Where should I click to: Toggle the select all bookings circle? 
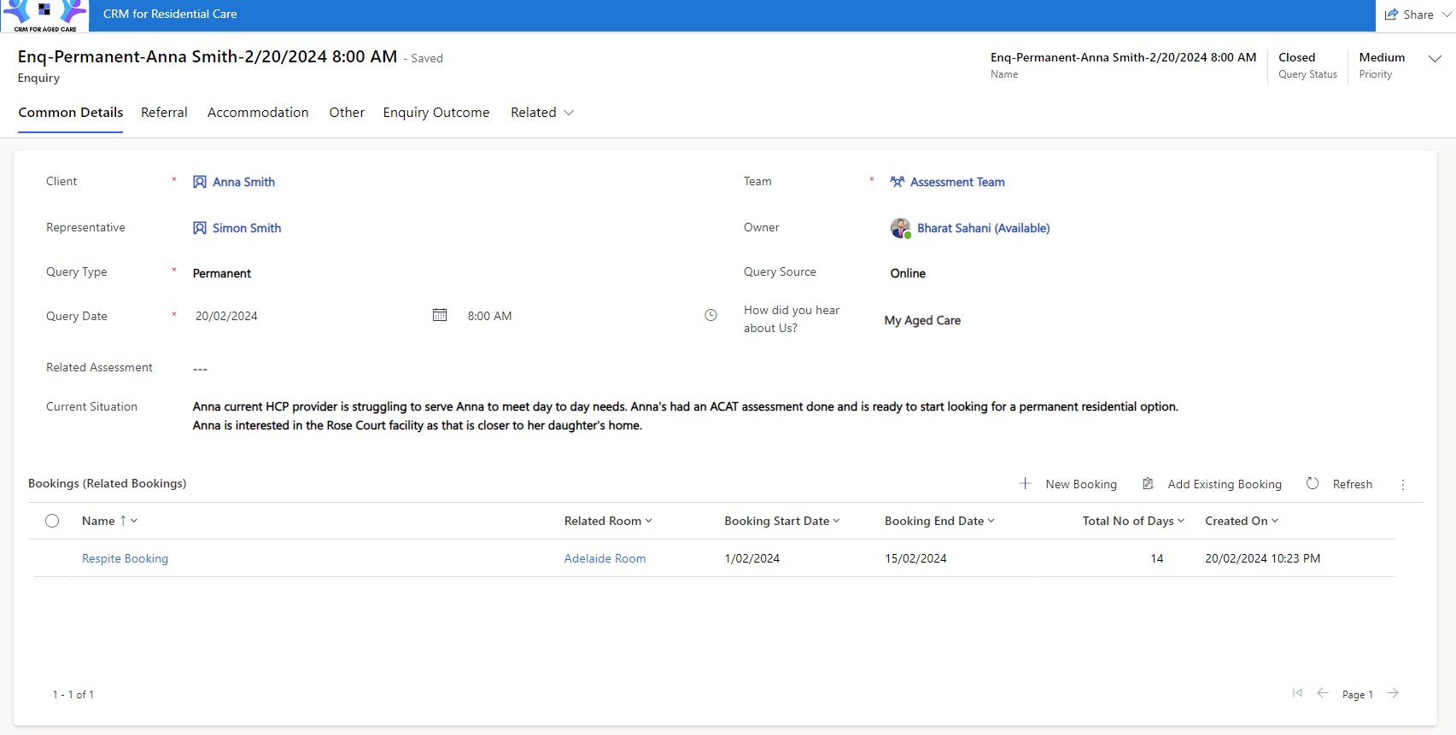[52, 521]
